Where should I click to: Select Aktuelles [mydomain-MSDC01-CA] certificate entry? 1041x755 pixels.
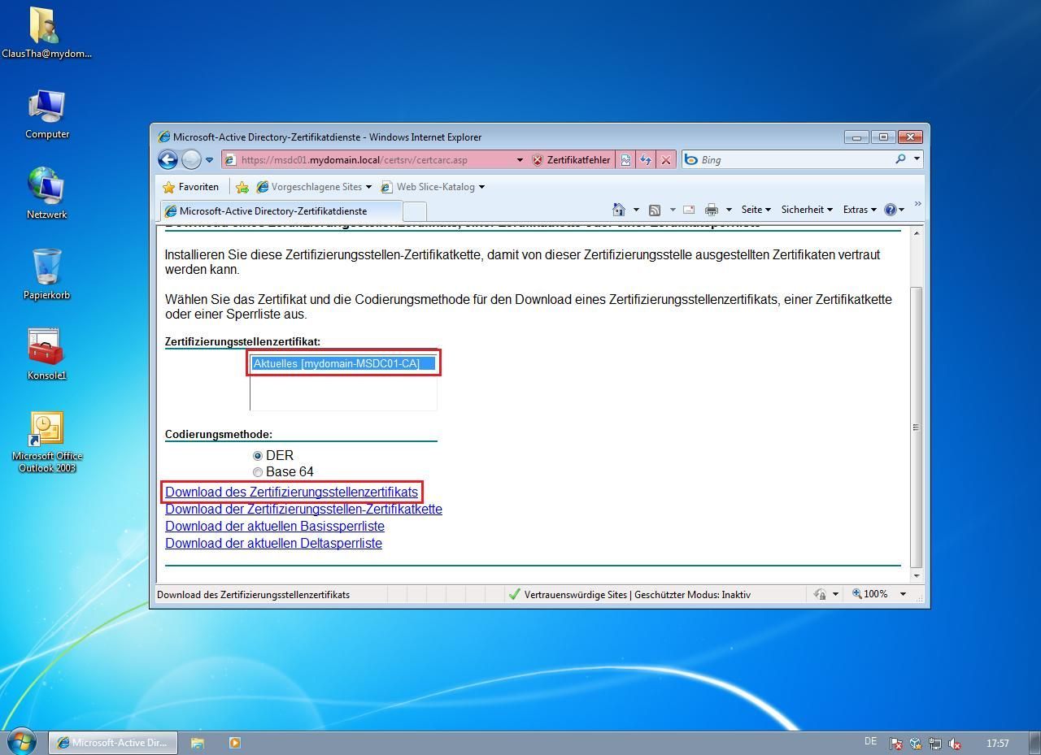click(x=342, y=363)
